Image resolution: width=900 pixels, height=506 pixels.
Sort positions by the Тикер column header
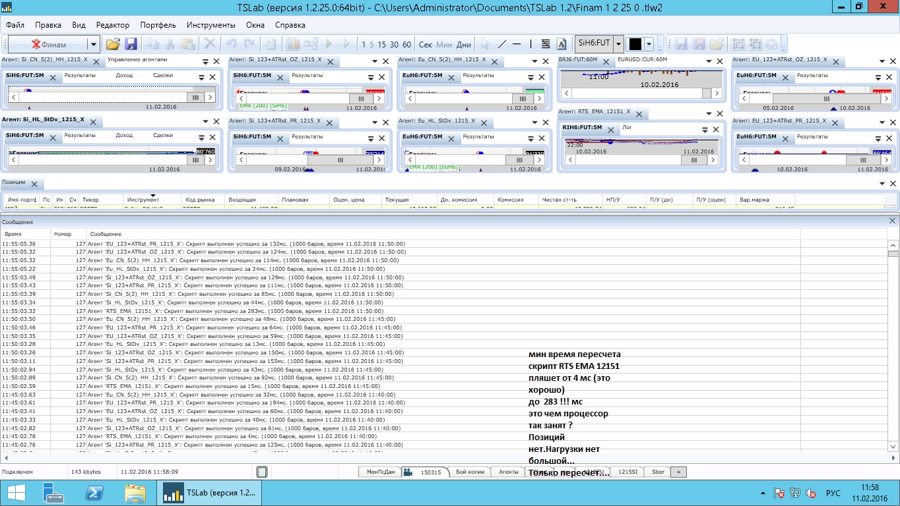point(90,200)
